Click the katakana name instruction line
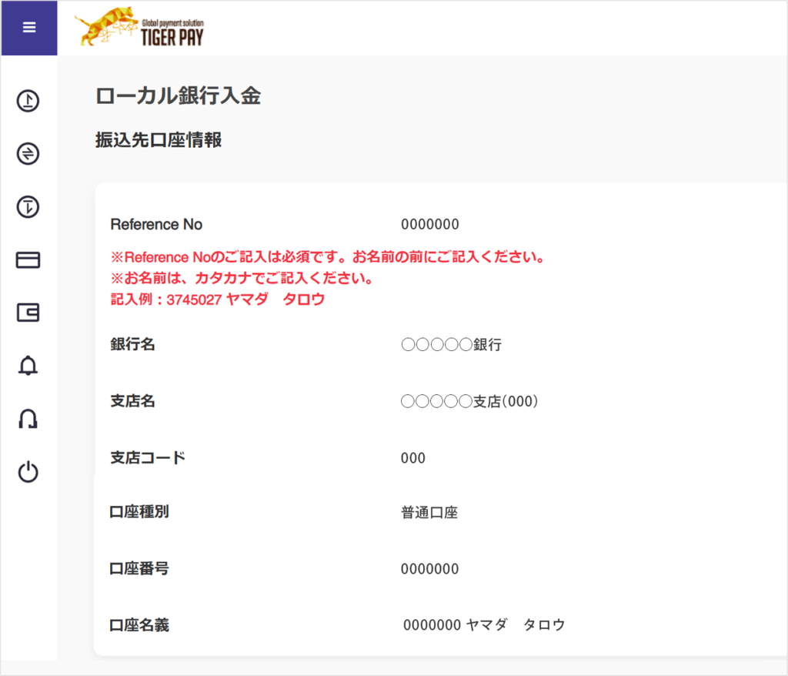The height and width of the screenshot is (676, 788). click(x=242, y=278)
